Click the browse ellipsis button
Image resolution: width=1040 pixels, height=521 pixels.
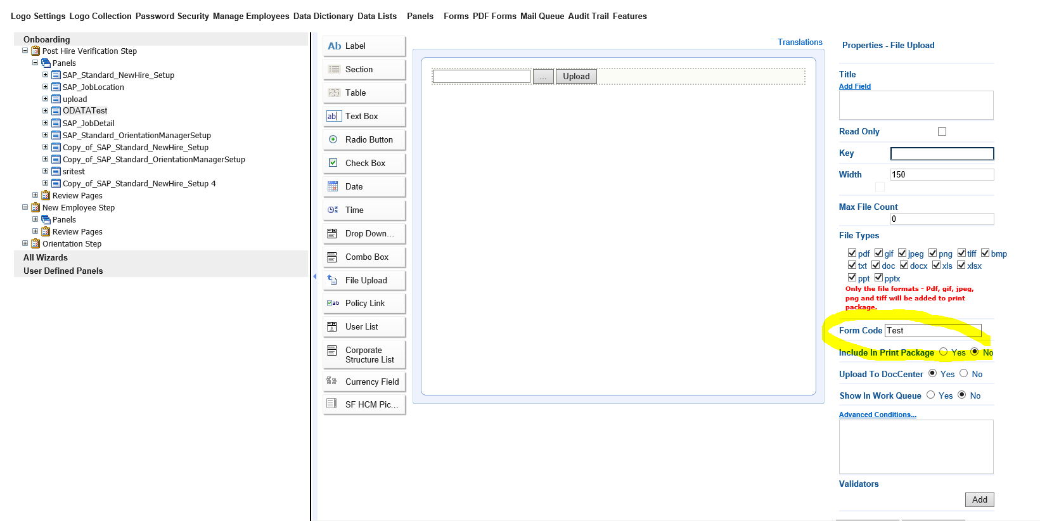543,76
